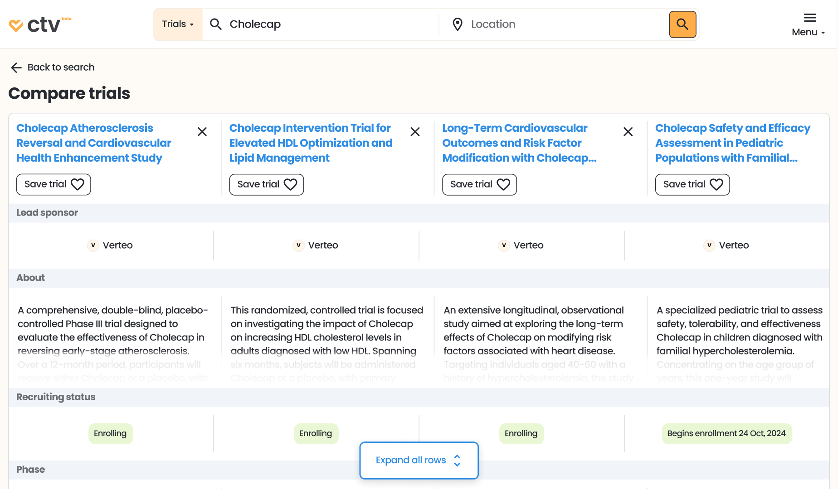Save the Long-Term Cardiovascular Outcomes trial
The image size is (838, 489).
(x=479, y=184)
